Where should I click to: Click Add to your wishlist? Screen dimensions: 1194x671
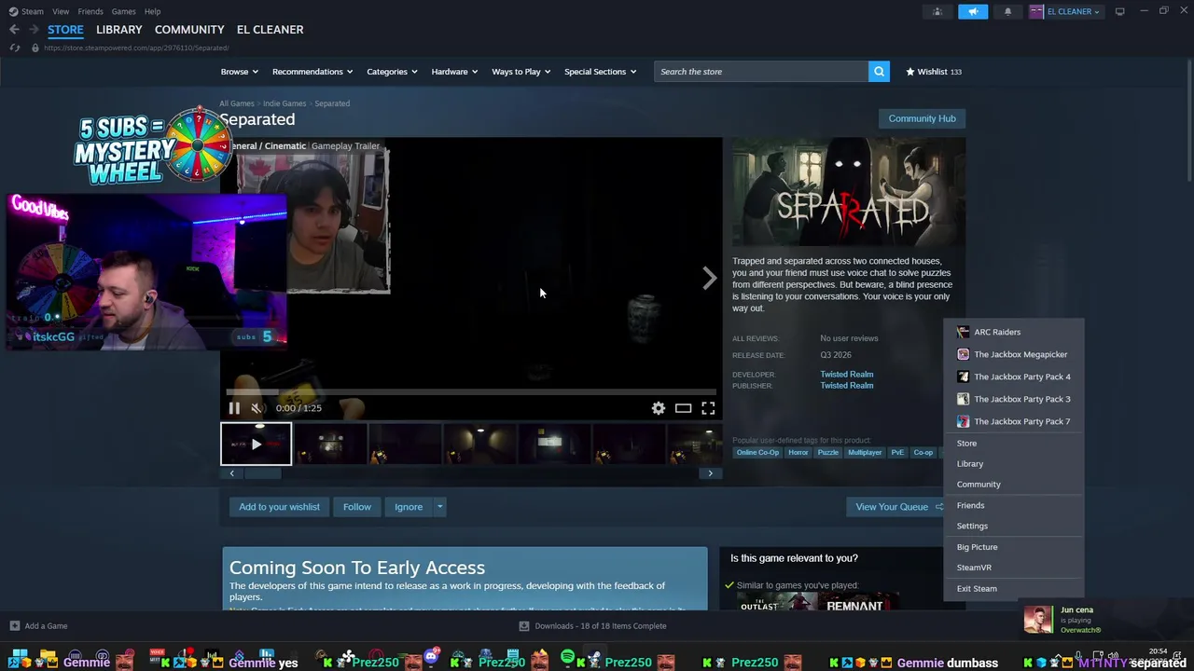pyautogui.click(x=279, y=507)
